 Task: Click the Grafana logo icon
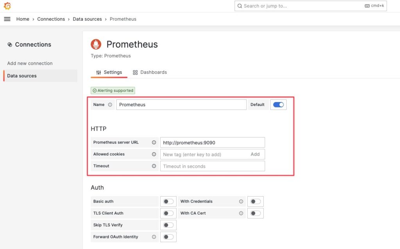(x=7, y=6)
